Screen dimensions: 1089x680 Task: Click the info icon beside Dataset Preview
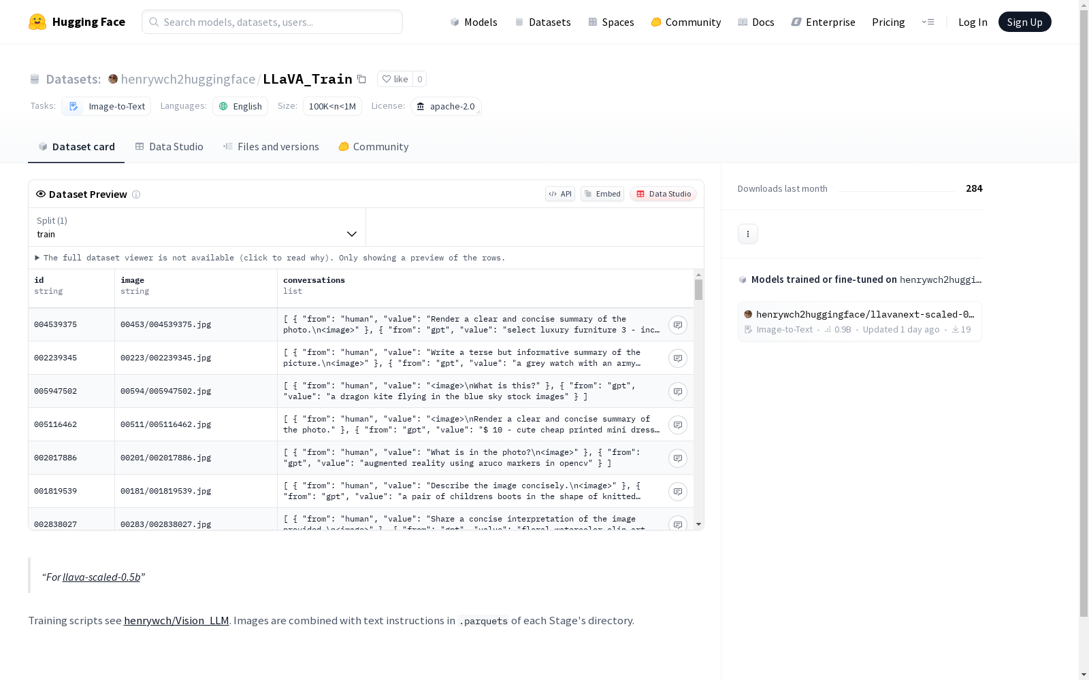pyautogui.click(x=136, y=194)
